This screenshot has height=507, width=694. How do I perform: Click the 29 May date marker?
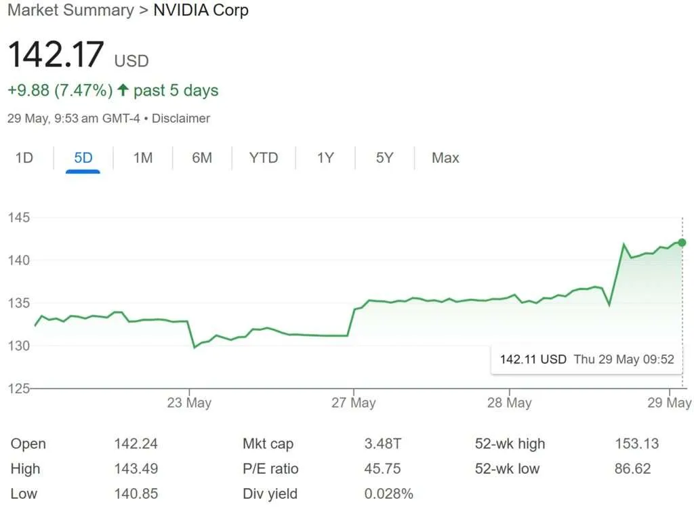[x=670, y=403]
